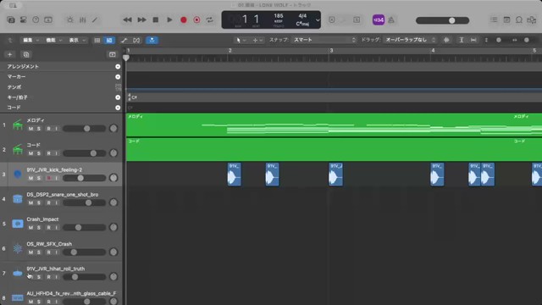
Task: Open the Editors pencil icon
Action: click(x=95, y=20)
